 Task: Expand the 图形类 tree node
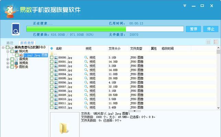[8, 67]
